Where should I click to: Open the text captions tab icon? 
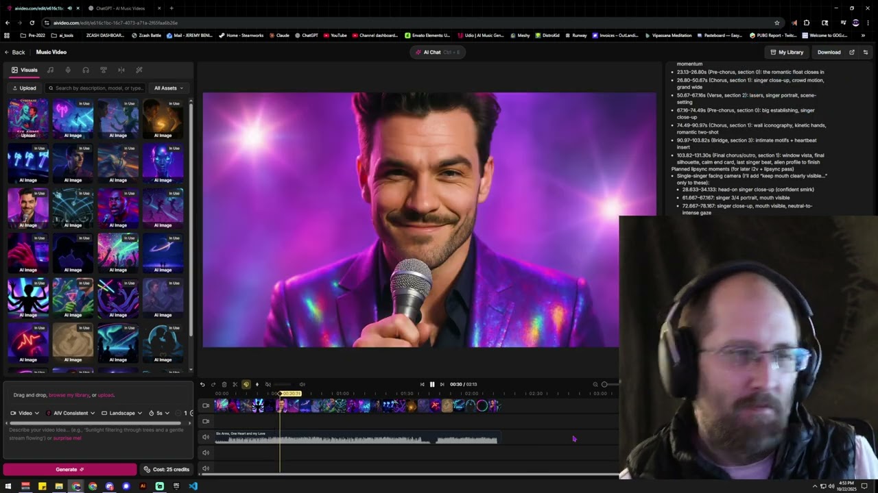click(x=104, y=70)
